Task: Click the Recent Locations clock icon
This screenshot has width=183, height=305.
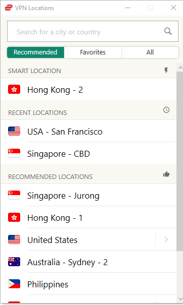Action: pos(166,110)
